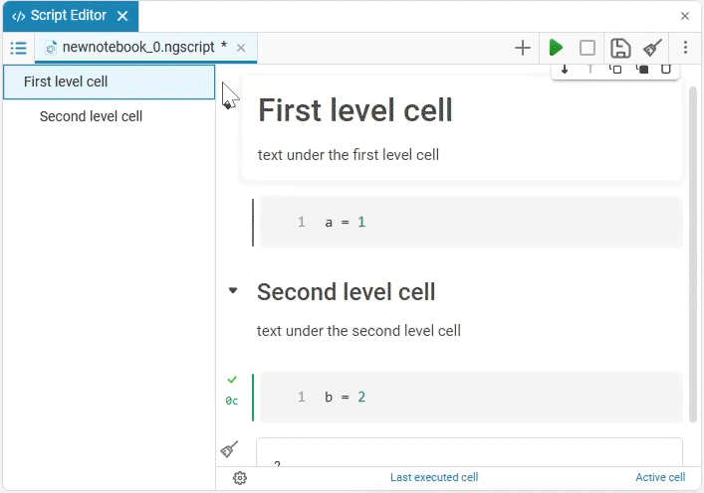Jump to the Last executed cell
704x493 pixels.
point(434,477)
